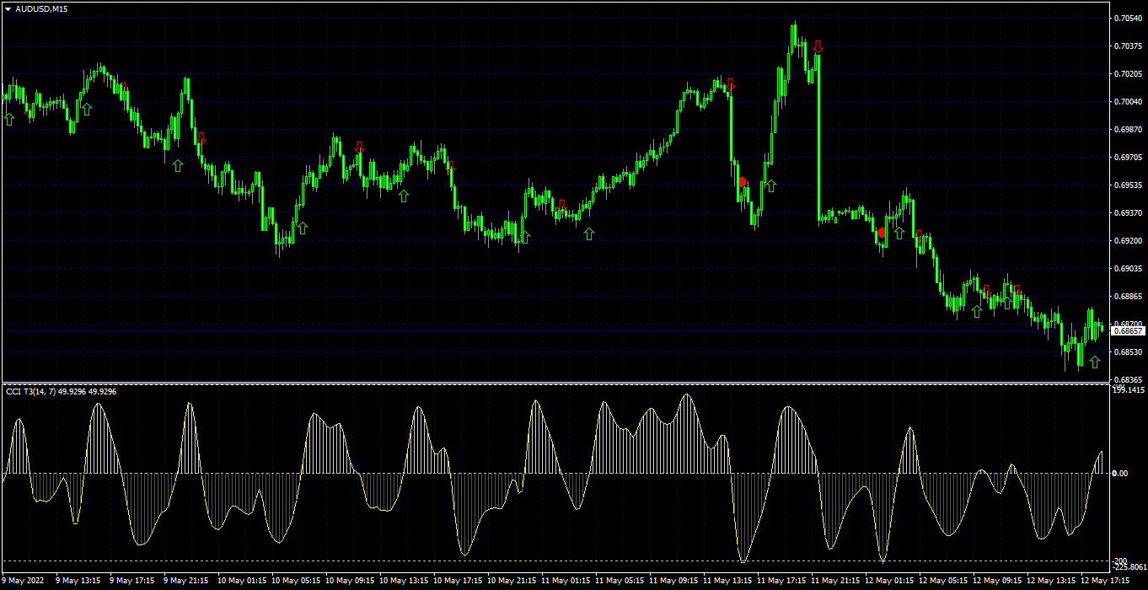Click the AUDUSD,M15 symbol label

tap(42, 8)
